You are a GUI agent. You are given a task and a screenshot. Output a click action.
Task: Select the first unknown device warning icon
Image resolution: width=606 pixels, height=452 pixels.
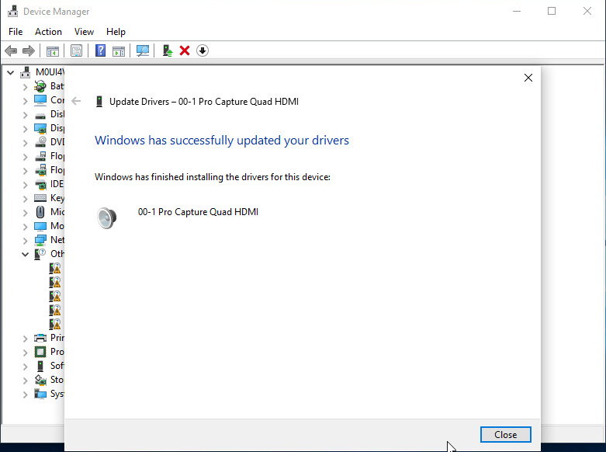pos(55,268)
